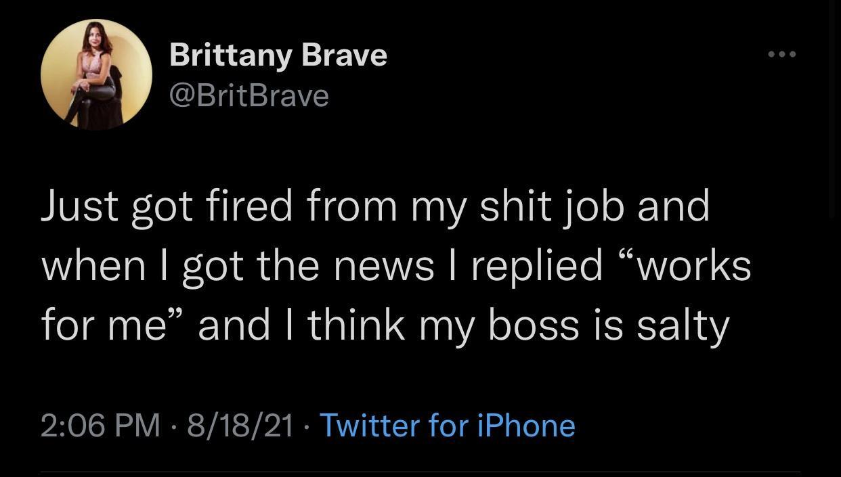Viewport: 841px width, 477px height.
Task: Open the Twitter for iPhone source link
Action: click(447, 426)
